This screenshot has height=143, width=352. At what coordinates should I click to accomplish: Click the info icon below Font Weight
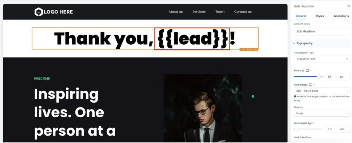pos(295,96)
